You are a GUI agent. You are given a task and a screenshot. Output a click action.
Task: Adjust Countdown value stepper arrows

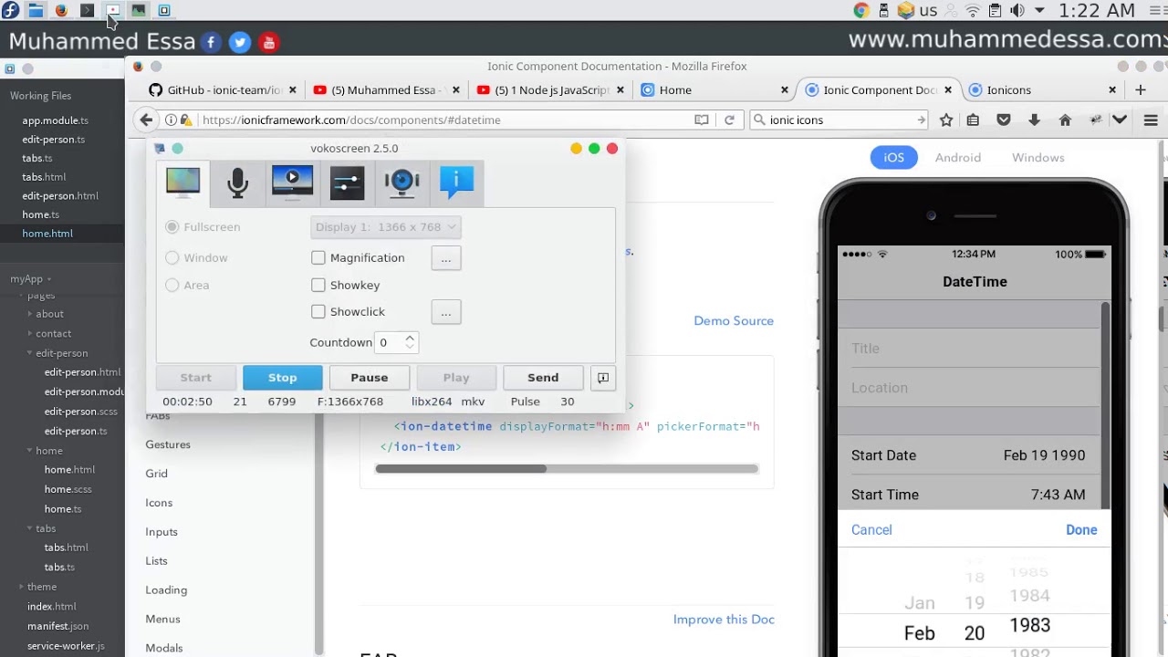pos(410,342)
